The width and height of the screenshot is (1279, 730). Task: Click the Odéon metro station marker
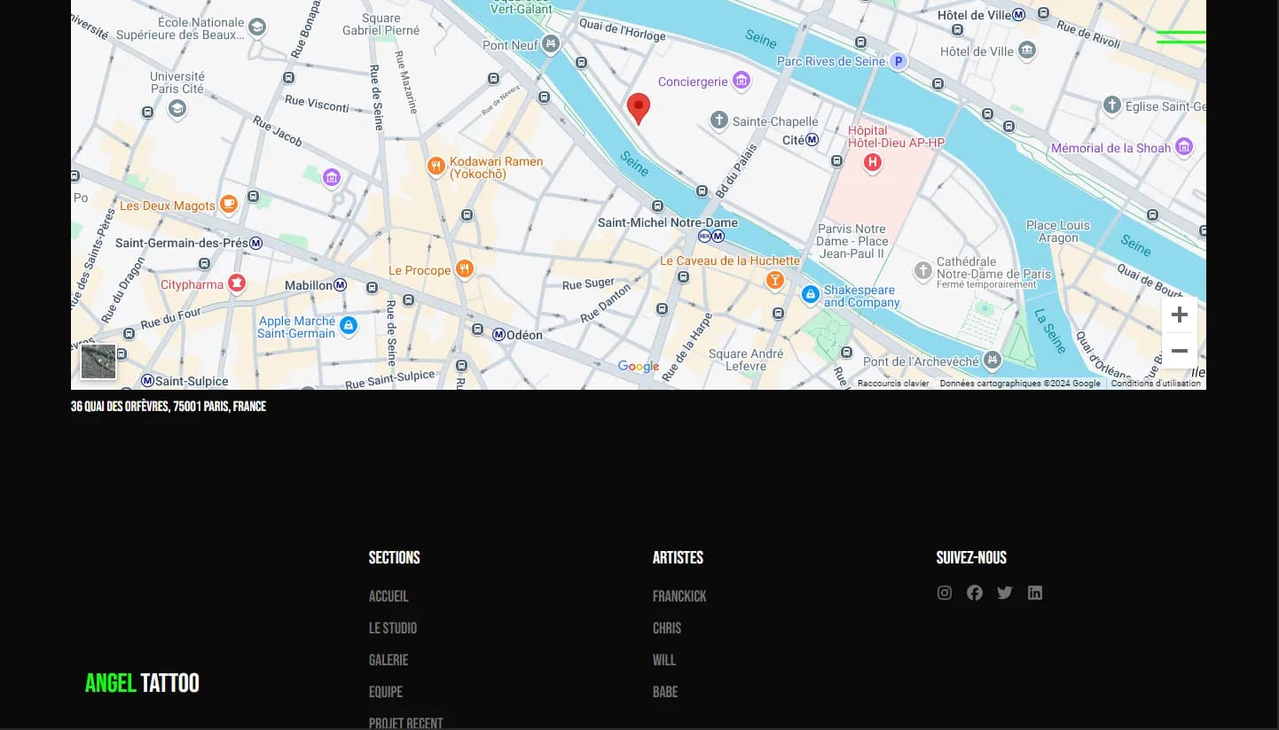(x=498, y=335)
